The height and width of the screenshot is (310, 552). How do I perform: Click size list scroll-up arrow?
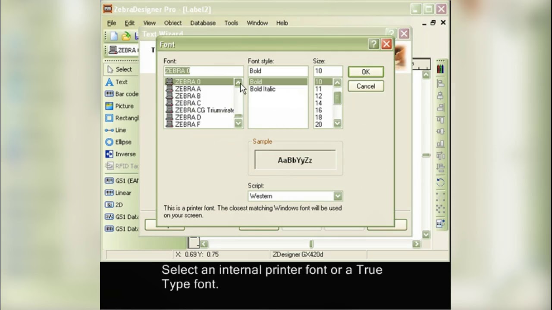337,82
